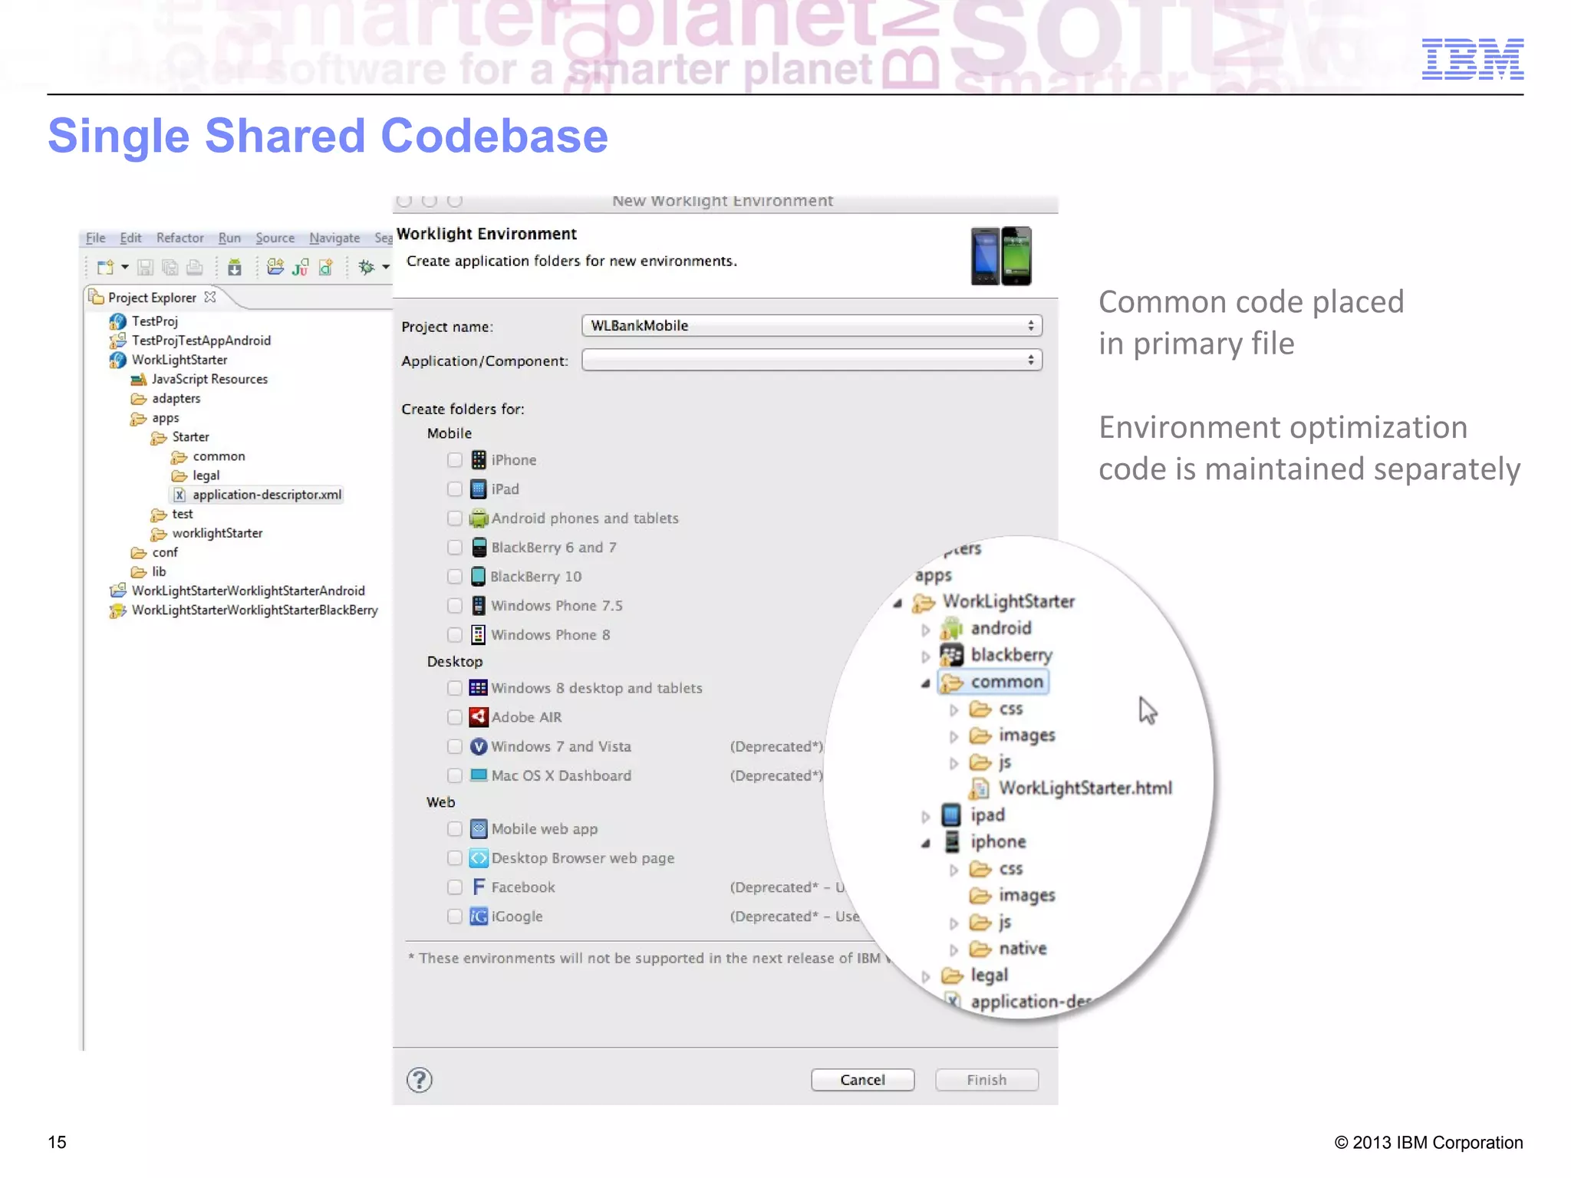
Task: Open the Run menu
Action: [229, 238]
